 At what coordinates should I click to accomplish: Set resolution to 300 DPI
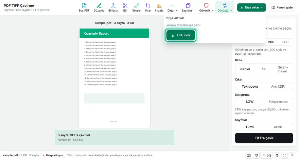(285, 42)
